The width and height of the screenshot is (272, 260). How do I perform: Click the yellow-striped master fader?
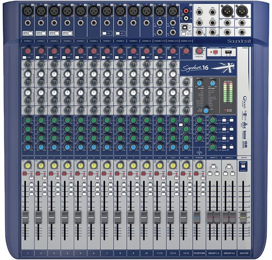[243, 216]
